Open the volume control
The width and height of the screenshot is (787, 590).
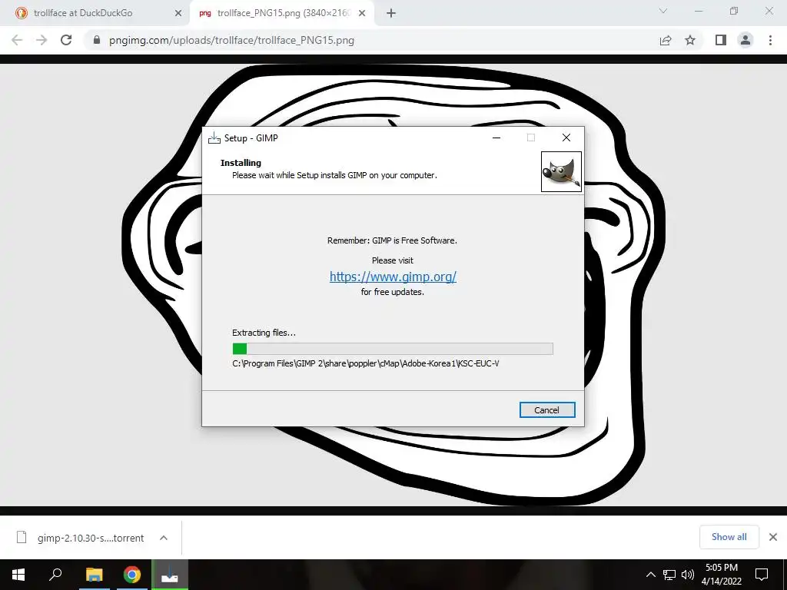(x=688, y=575)
